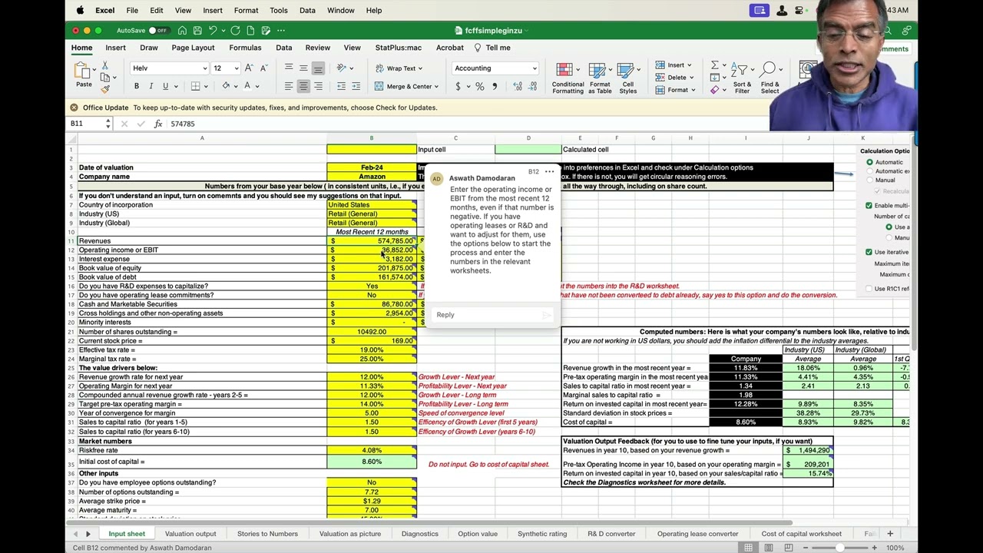This screenshot has width=983, height=553.
Task: Decrease indent of the cell contents
Action: [341, 86]
